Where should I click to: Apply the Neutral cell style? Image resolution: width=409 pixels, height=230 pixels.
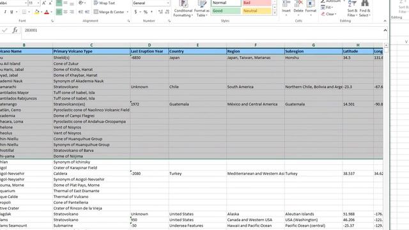[257, 11]
